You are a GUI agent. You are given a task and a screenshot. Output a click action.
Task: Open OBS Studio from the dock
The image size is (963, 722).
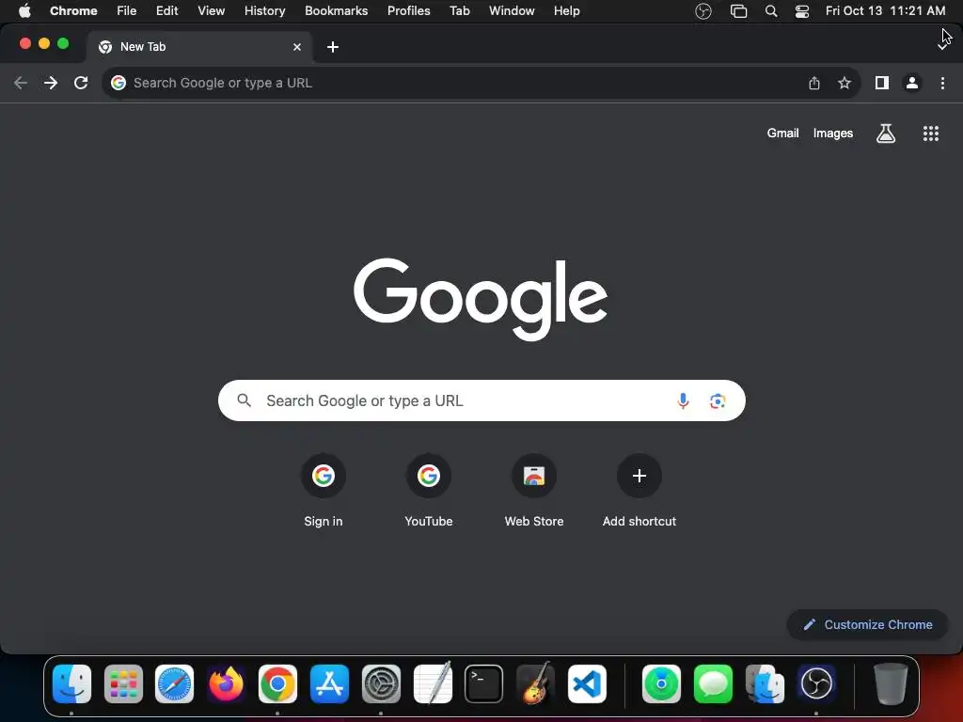pyautogui.click(x=816, y=683)
